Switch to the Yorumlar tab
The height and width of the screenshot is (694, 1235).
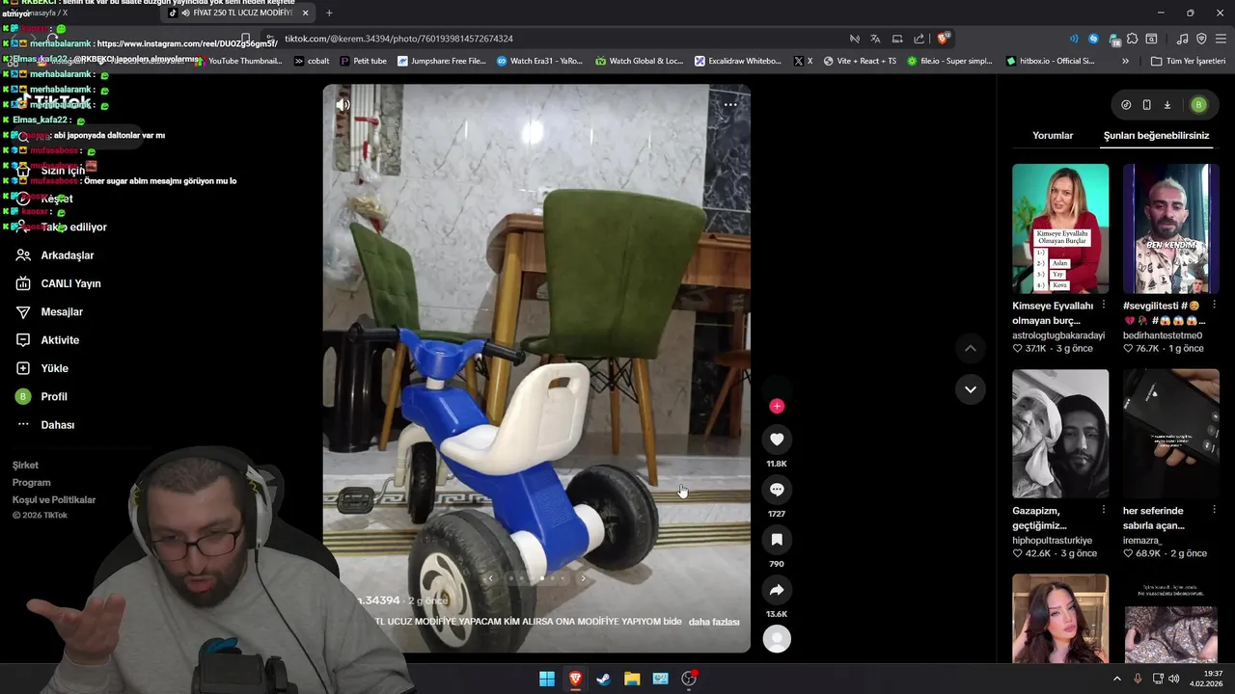pyautogui.click(x=1053, y=136)
